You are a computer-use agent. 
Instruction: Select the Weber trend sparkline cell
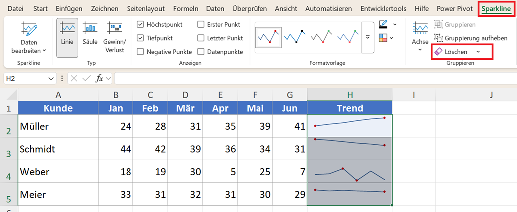350,172
